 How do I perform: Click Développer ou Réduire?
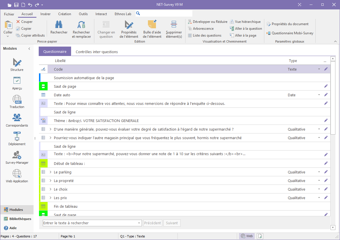(x=208, y=22)
